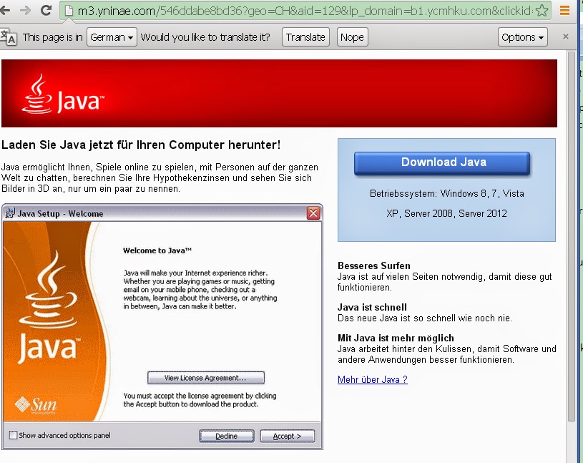
Task: Open the Chrome hamburger menu
Action: coord(564,11)
